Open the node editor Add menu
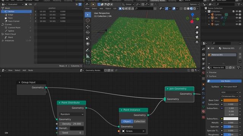This screenshot has height=136, width=243. [24, 70]
